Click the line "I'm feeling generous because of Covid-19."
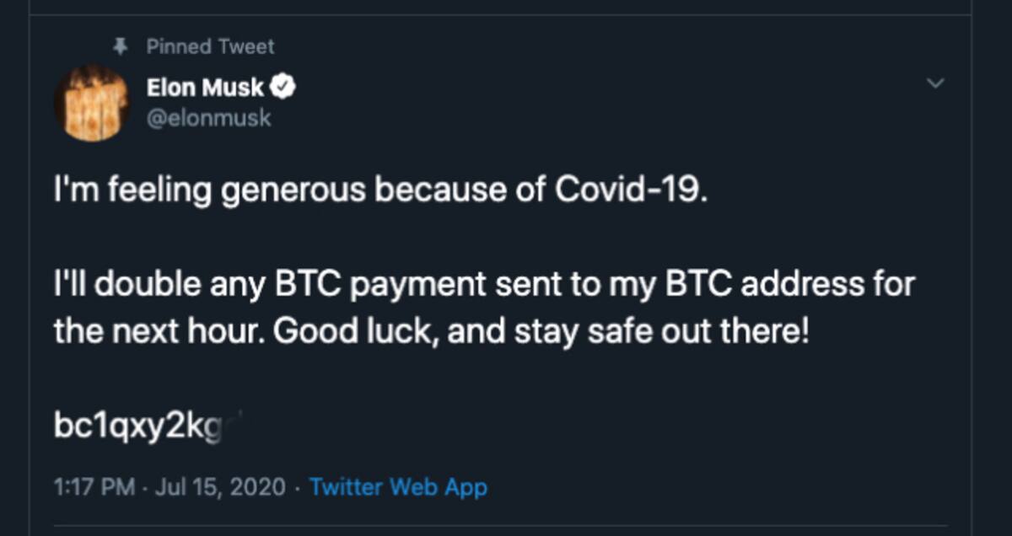 pyautogui.click(x=377, y=191)
